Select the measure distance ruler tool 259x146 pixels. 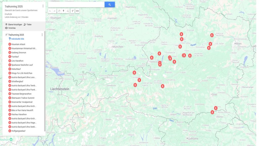pos(77,11)
